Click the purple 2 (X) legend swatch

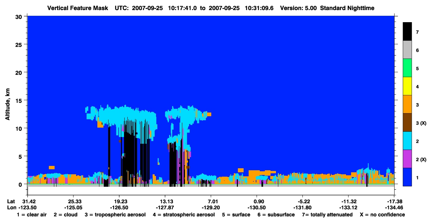[x=407, y=159]
